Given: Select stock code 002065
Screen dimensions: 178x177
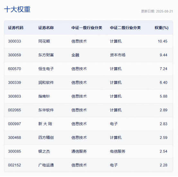Looking at the screenshot, I should point(14,110).
